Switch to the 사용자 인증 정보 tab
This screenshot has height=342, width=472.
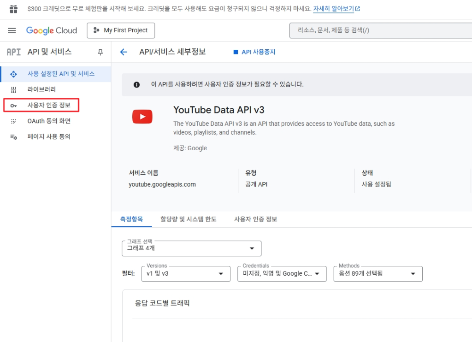tap(255, 219)
